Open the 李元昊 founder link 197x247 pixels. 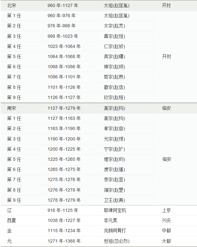[110, 220]
